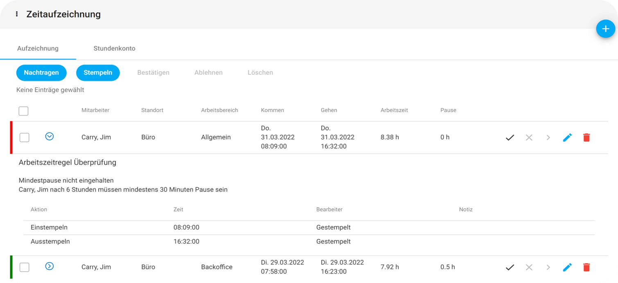This screenshot has height=283, width=618.
Task: Click the 08:09:00 time in the log
Action: pyautogui.click(x=186, y=227)
